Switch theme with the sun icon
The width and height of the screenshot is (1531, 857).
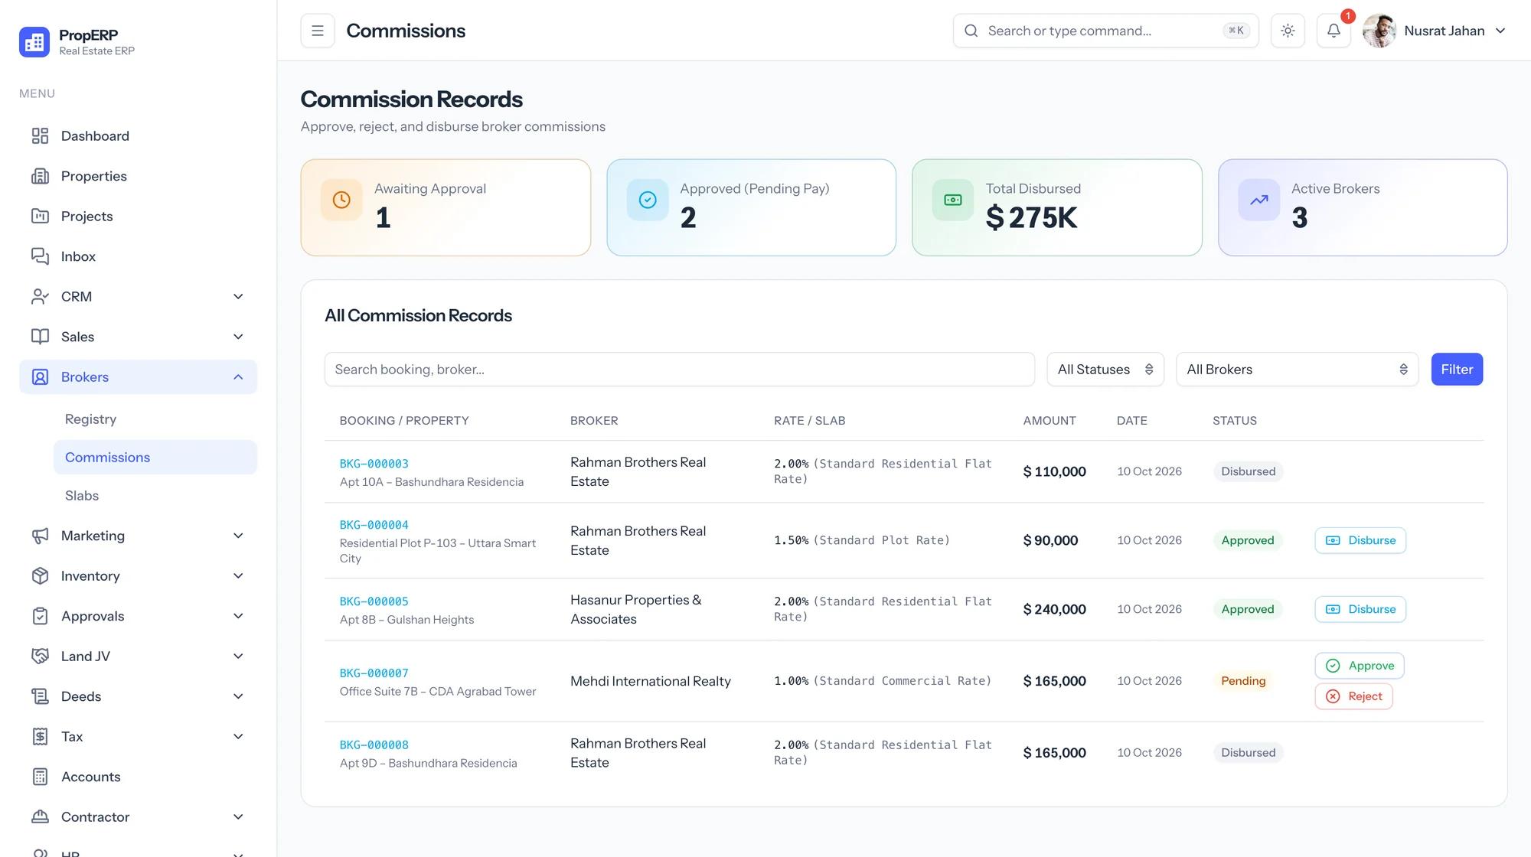1288,31
